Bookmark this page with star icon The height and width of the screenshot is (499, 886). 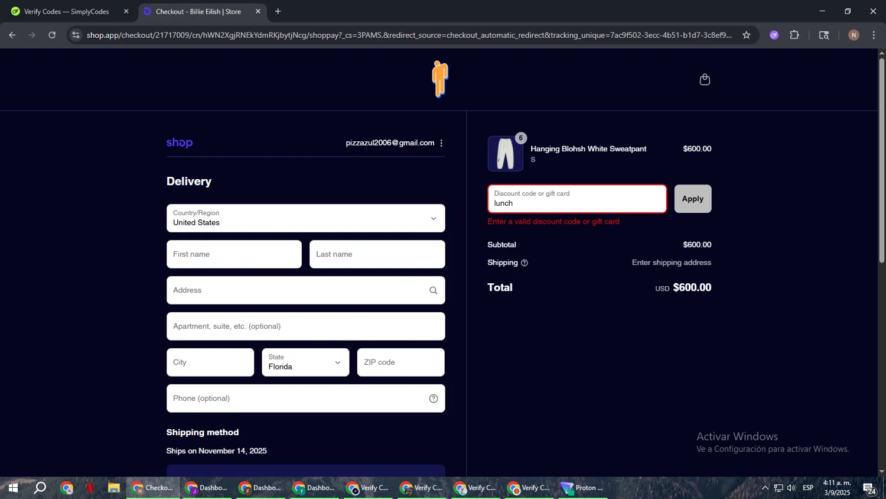pos(747,35)
